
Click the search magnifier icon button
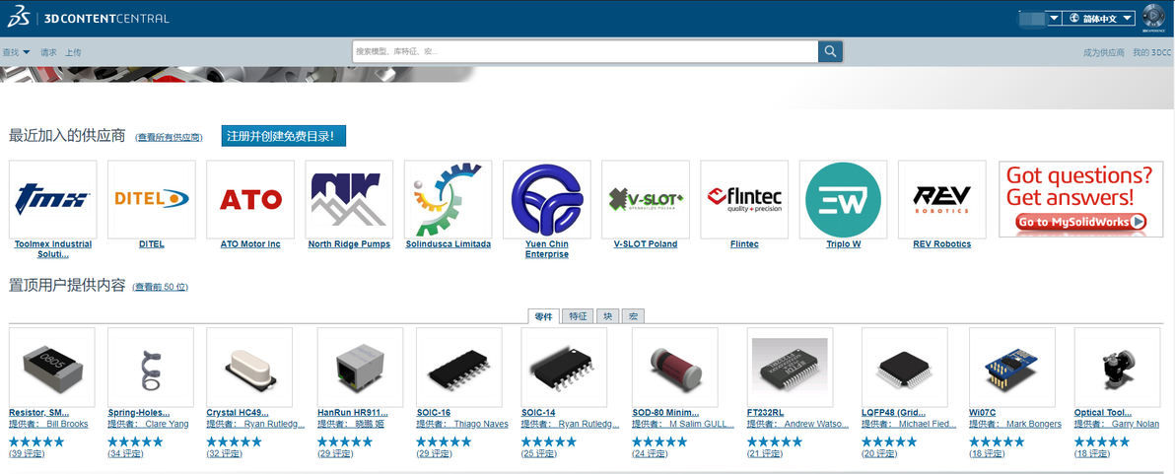pos(830,51)
